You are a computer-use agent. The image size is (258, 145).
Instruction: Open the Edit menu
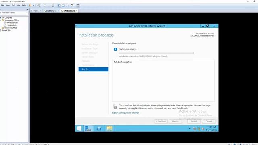pos(2,5)
